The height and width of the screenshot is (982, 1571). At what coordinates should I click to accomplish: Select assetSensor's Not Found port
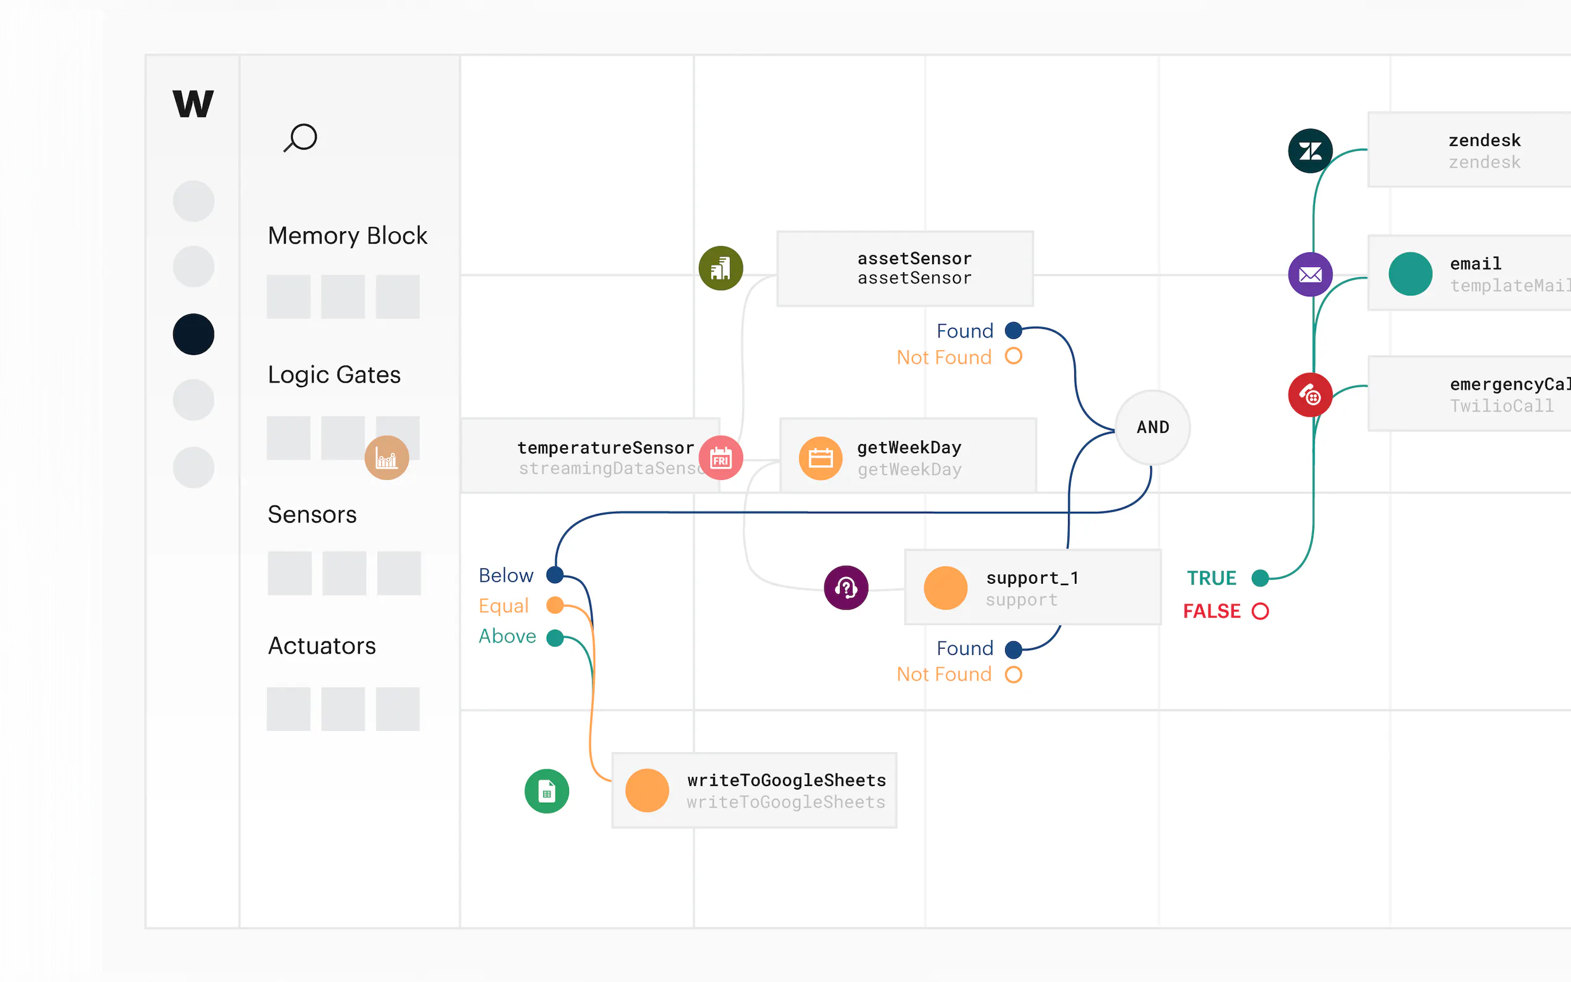click(x=1013, y=357)
